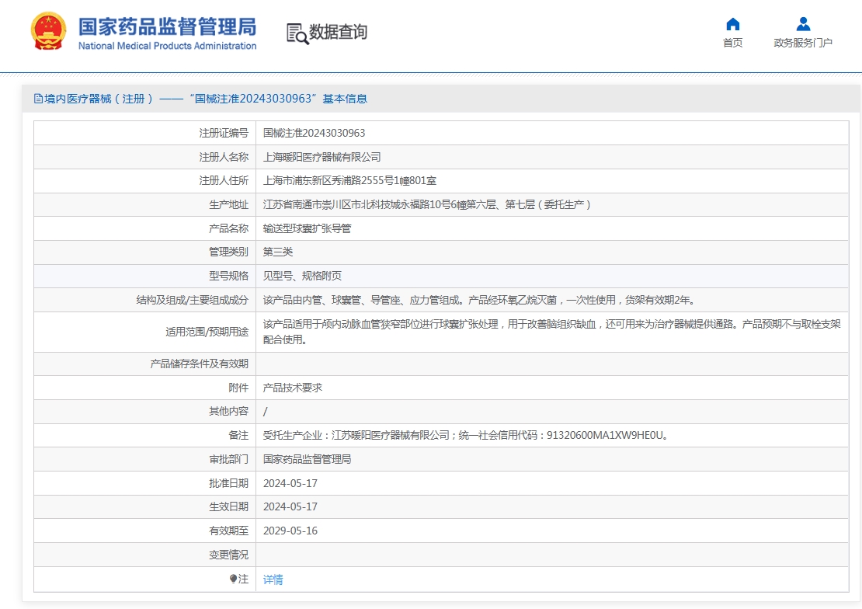Click the 注册人住所 label
The height and width of the screenshot is (609, 862).
click(224, 180)
